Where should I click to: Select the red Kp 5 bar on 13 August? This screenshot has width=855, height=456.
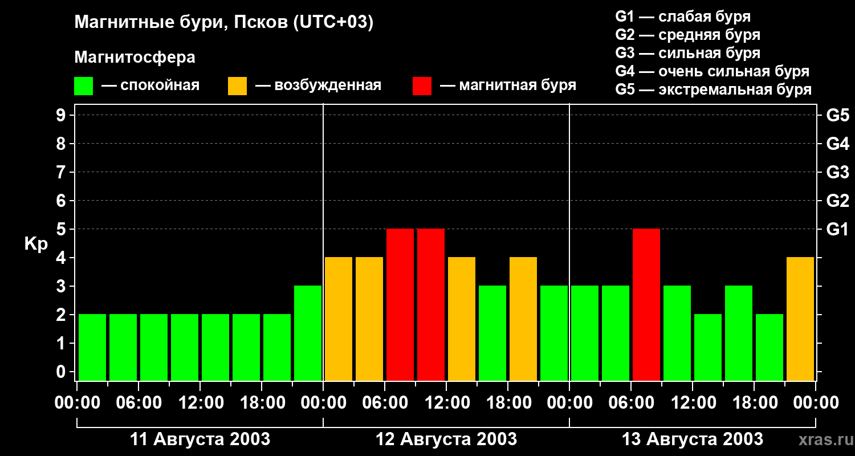646,304
